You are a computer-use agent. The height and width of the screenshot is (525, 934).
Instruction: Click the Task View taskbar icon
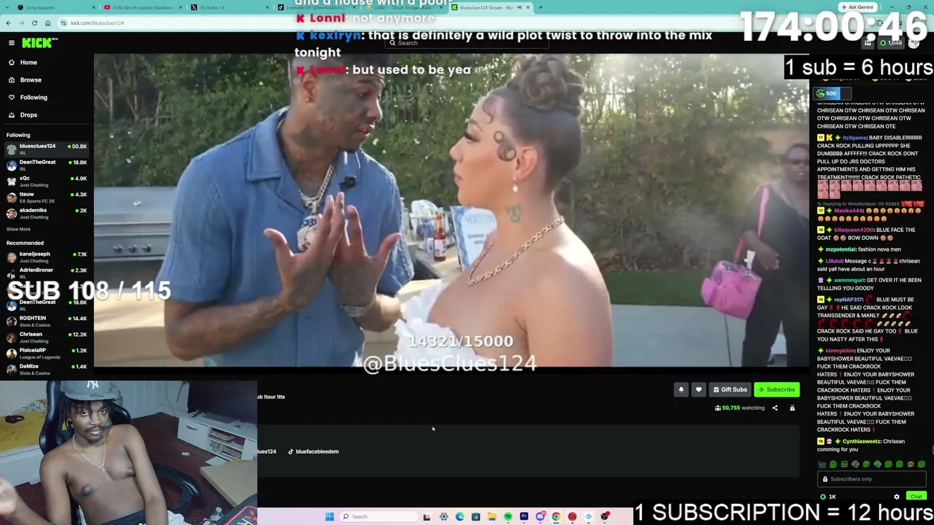click(427, 517)
